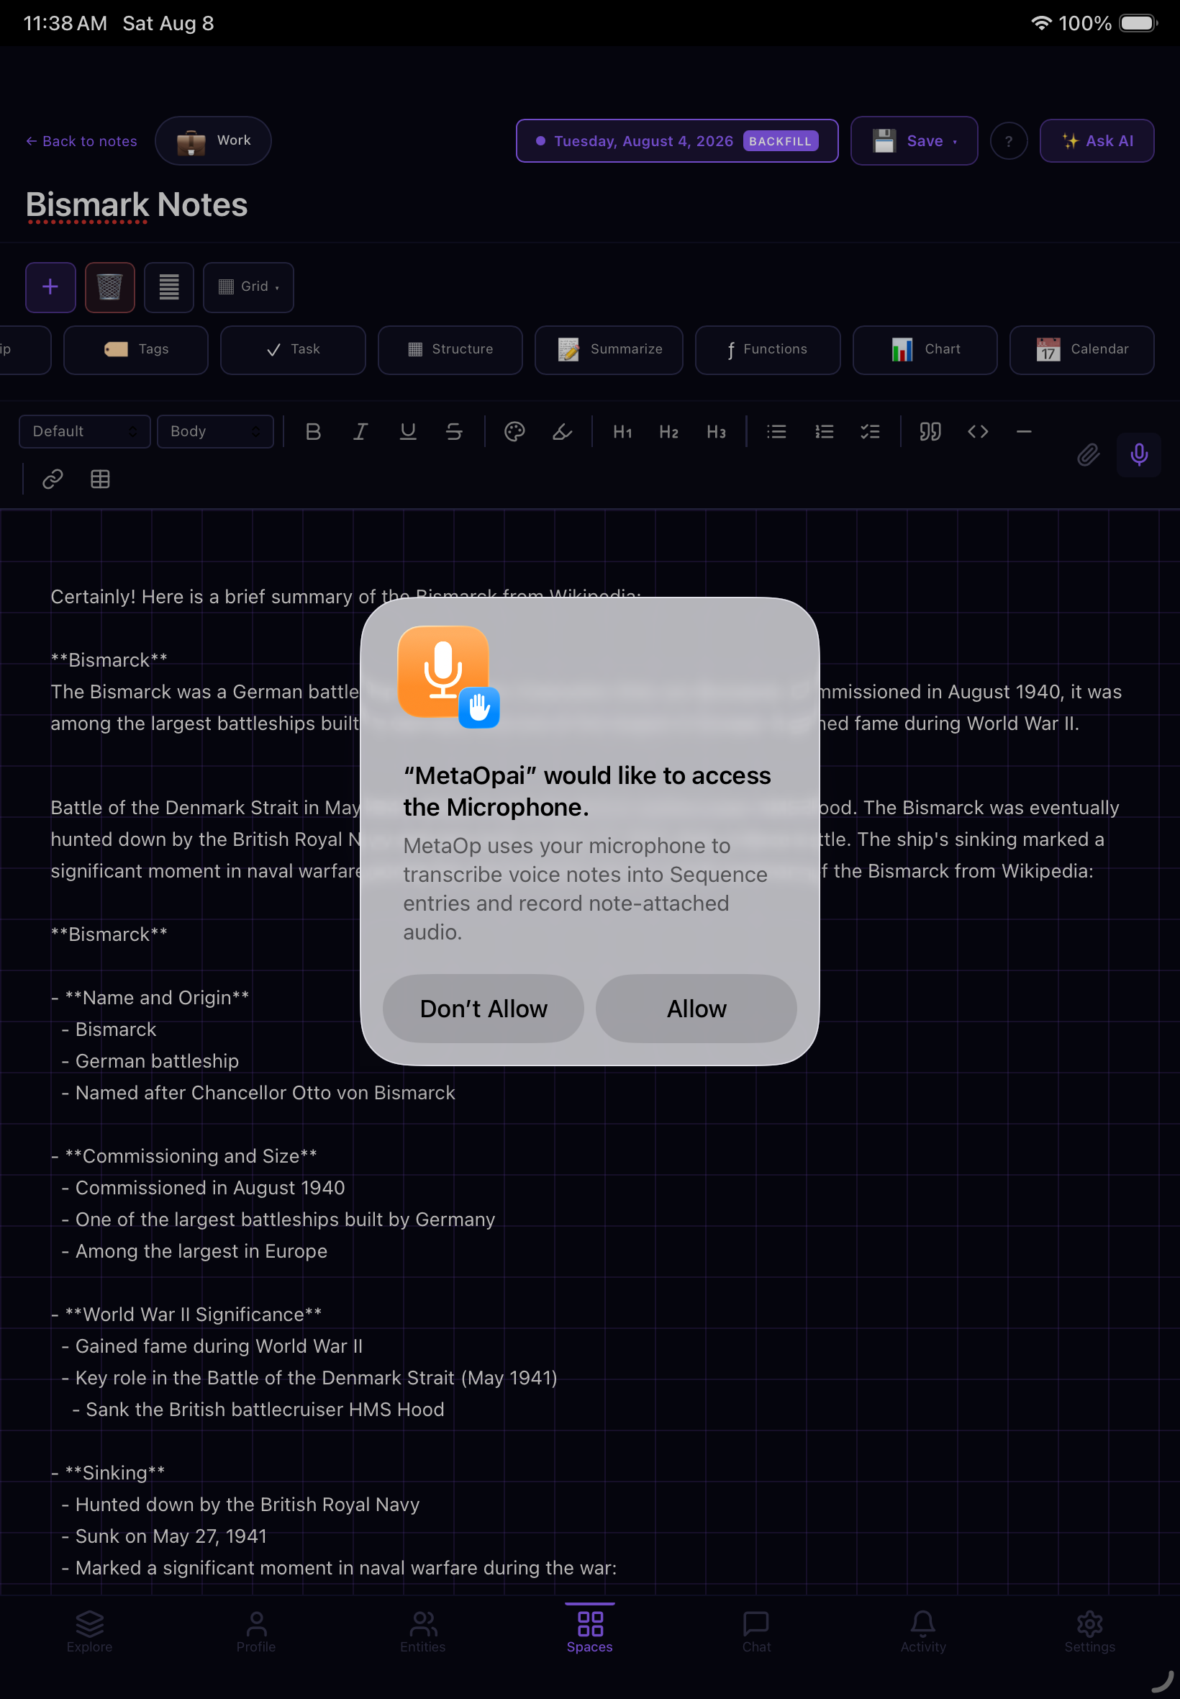Screen dimensions: 1180x1699
Task: Tap the Wi-Fi status icon
Action: click(x=1040, y=23)
